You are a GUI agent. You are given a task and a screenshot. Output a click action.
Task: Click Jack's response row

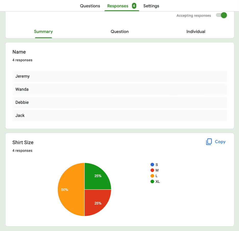tap(119, 115)
